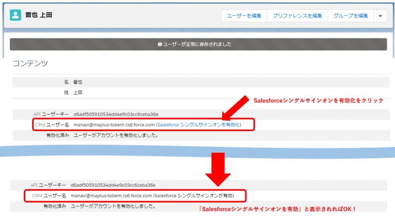
Task: Select the user name heading 晋也 上田
Action: tap(39, 15)
